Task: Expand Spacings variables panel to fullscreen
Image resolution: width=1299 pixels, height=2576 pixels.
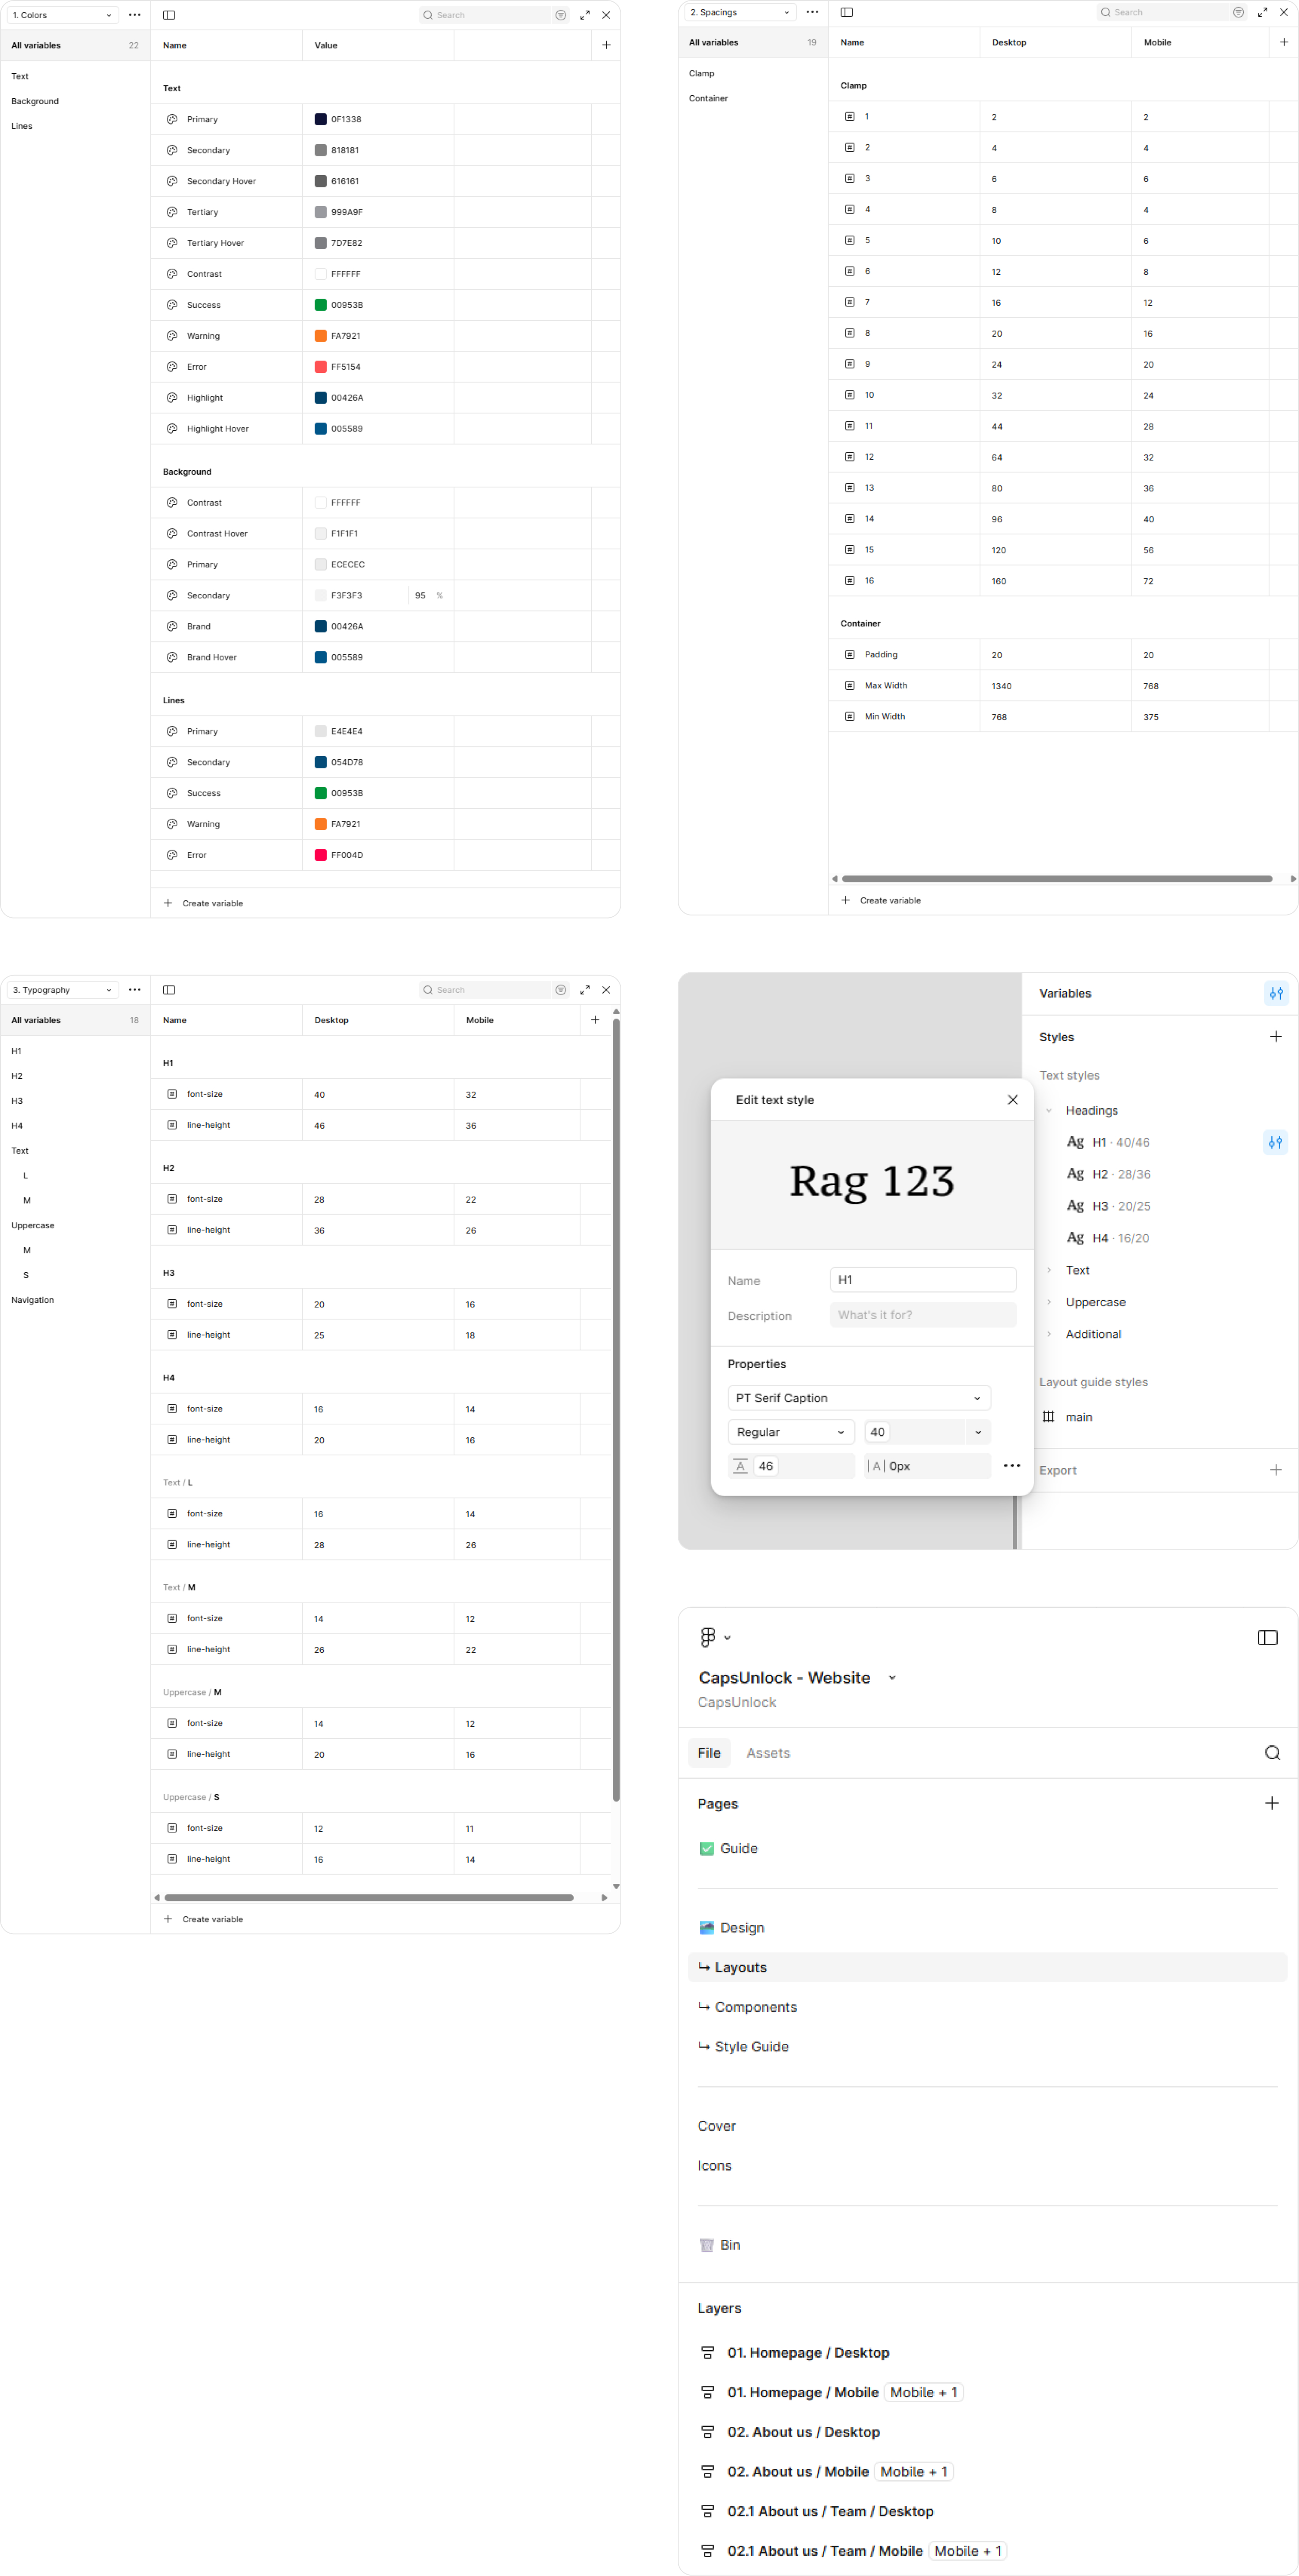Action: [1262, 12]
